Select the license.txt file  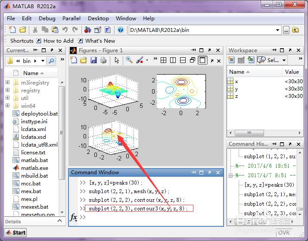point(33,153)
